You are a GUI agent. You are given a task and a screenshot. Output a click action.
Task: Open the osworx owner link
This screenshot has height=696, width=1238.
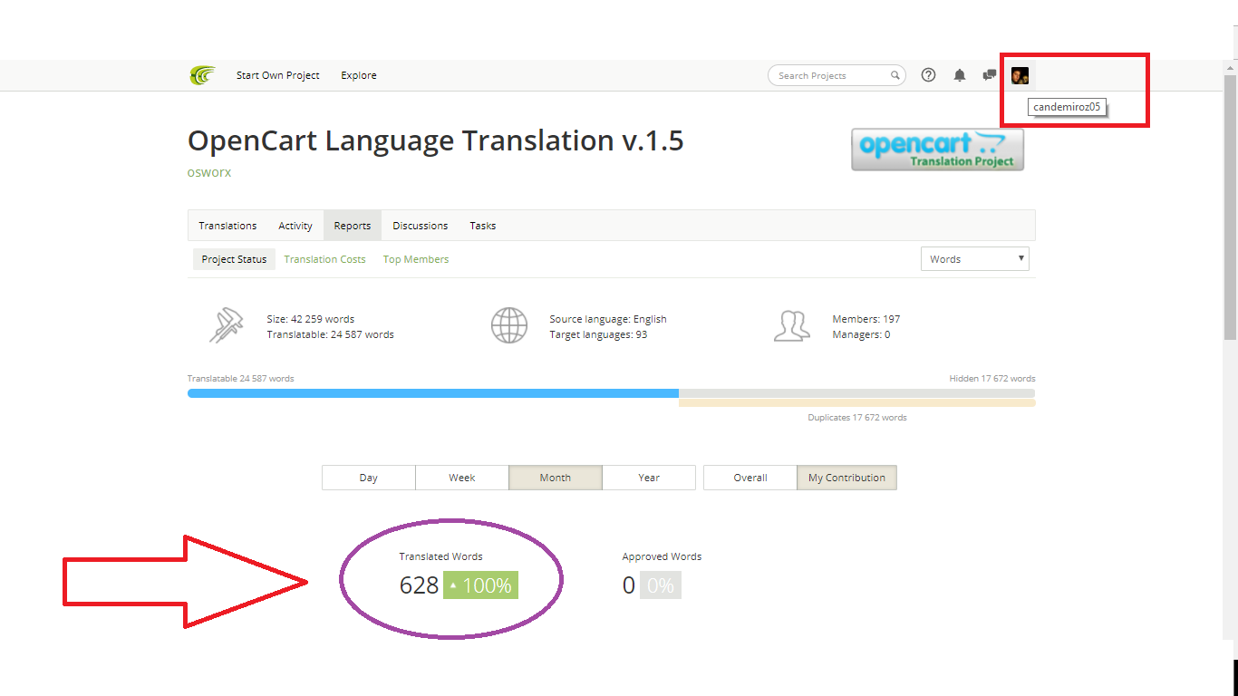pos(209,172)
